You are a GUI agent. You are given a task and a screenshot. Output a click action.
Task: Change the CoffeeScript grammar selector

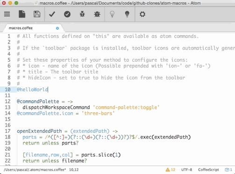208,170
